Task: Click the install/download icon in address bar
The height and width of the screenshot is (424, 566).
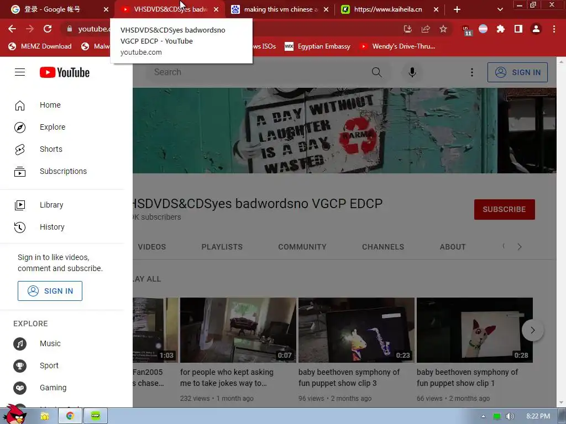Action: coord(408,29)
